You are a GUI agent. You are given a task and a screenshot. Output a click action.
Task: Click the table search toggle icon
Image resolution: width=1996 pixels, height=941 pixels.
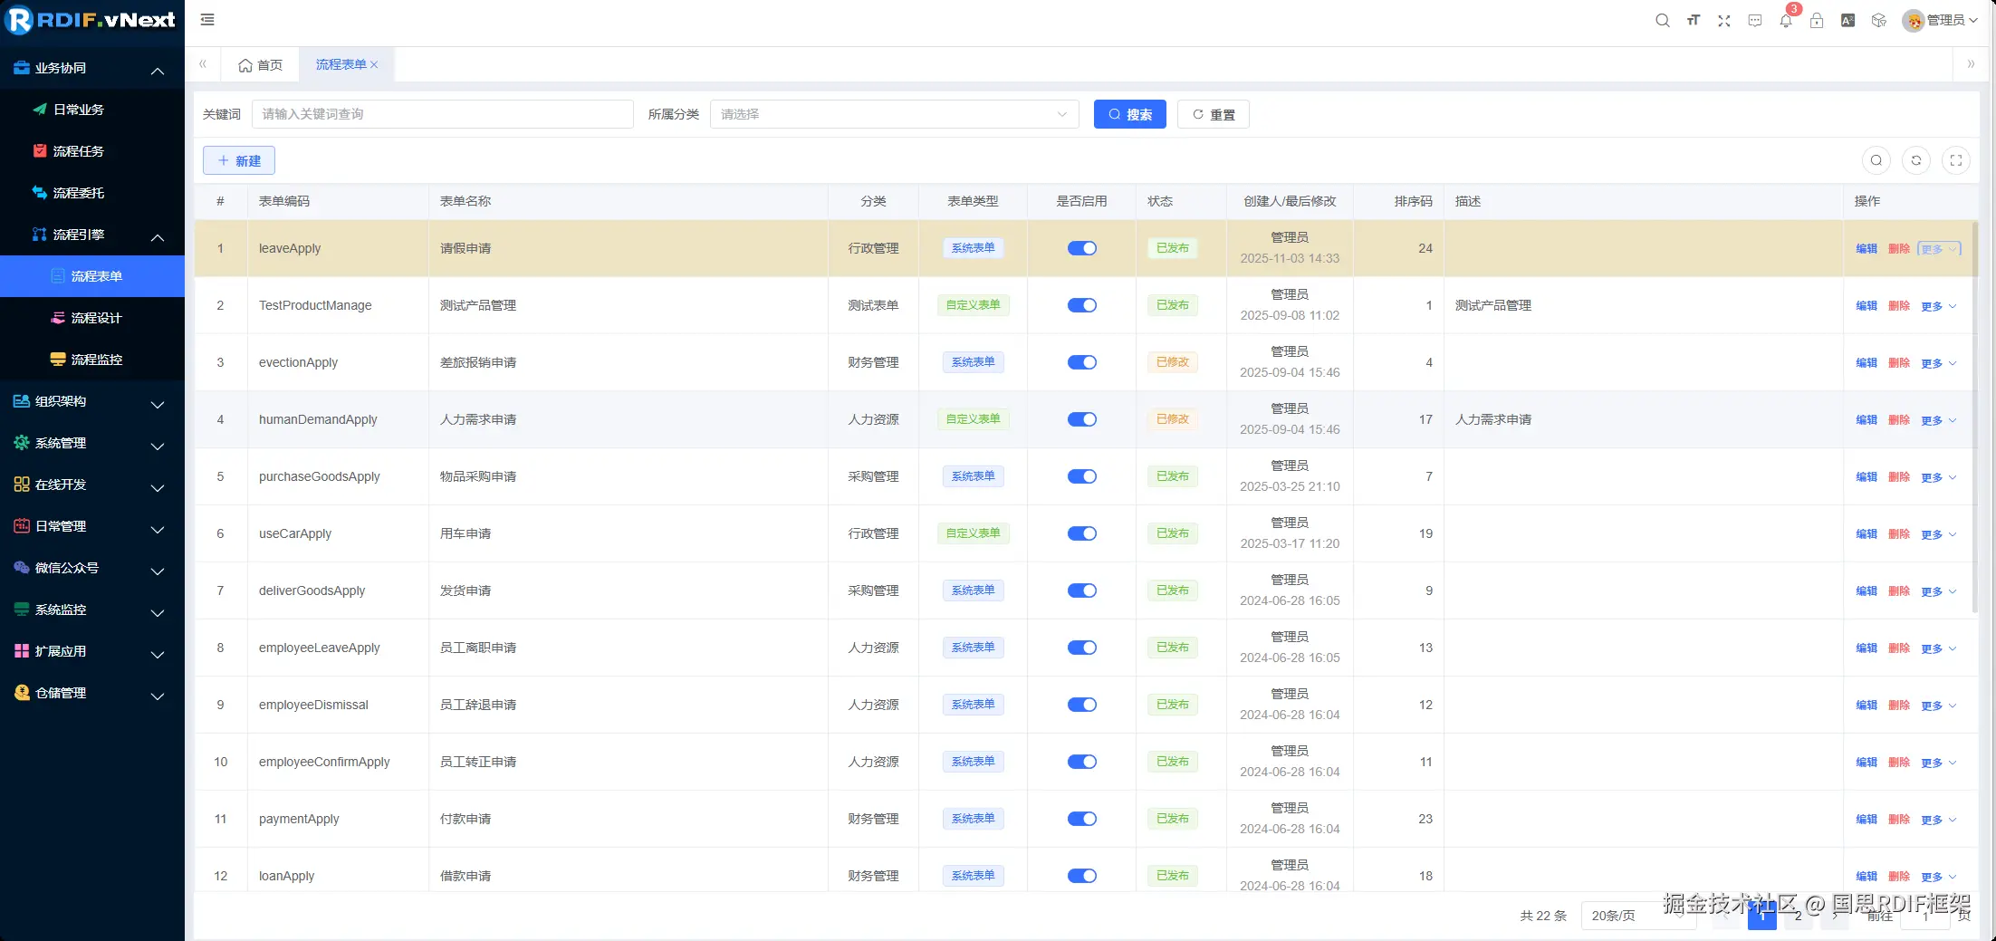pos(1876,160)
